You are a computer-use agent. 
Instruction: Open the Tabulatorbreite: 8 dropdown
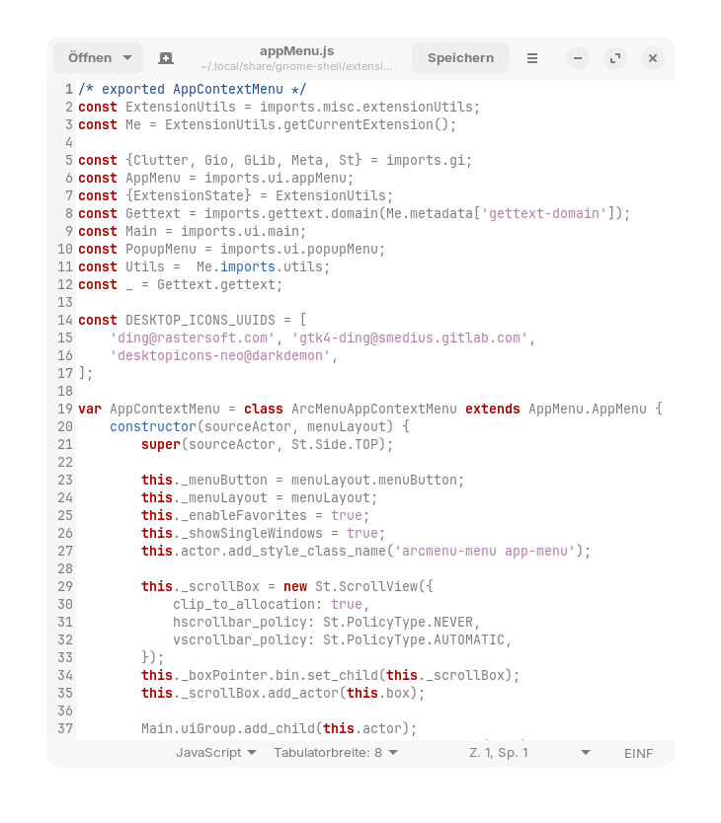coord(336,752)
